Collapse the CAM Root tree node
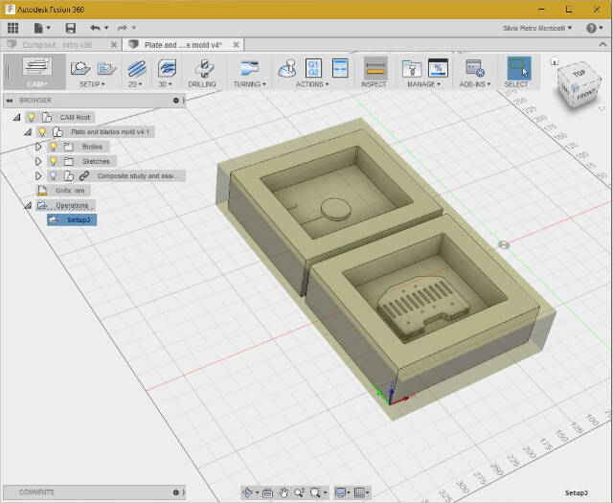613x503 pixels. pyautogui.click(x=16, y=117)
